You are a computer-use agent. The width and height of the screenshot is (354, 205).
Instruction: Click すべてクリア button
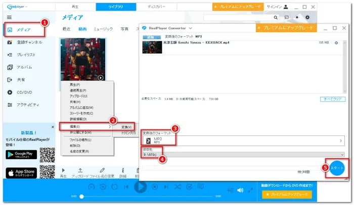tap(333, 99)
